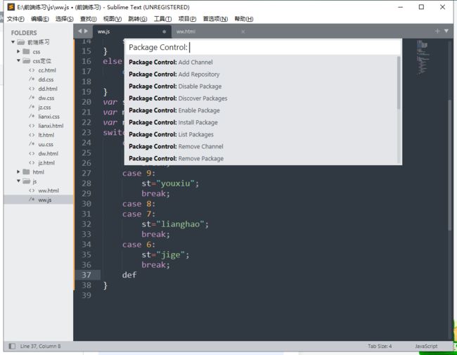
Task: Close the ww.html tab
Action: coord(243,32)
